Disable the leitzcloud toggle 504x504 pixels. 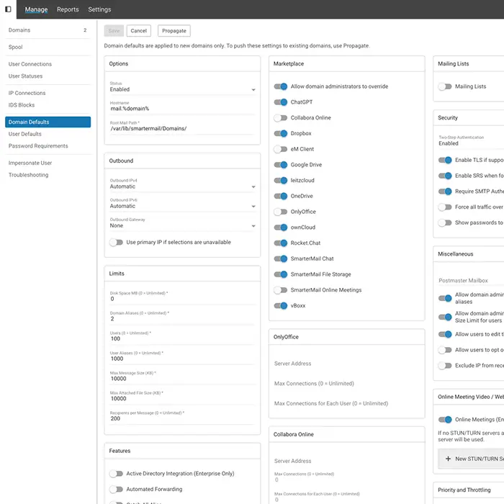(x=281, y=180)
